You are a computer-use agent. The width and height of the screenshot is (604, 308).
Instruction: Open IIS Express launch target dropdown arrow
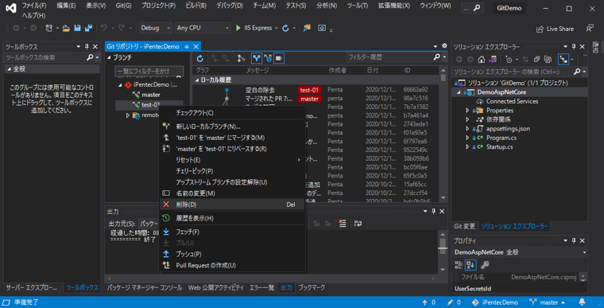[x=277, y=28]
